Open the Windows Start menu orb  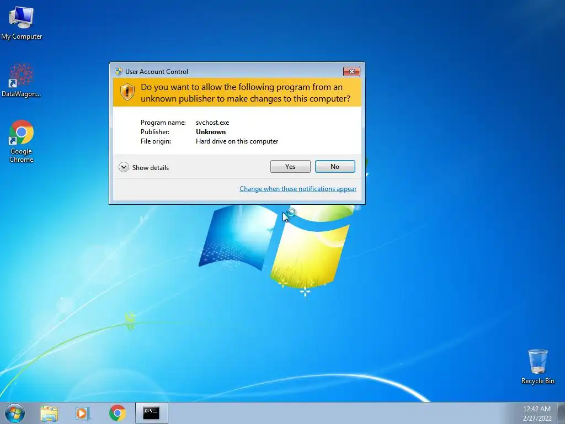click(15, 413)
